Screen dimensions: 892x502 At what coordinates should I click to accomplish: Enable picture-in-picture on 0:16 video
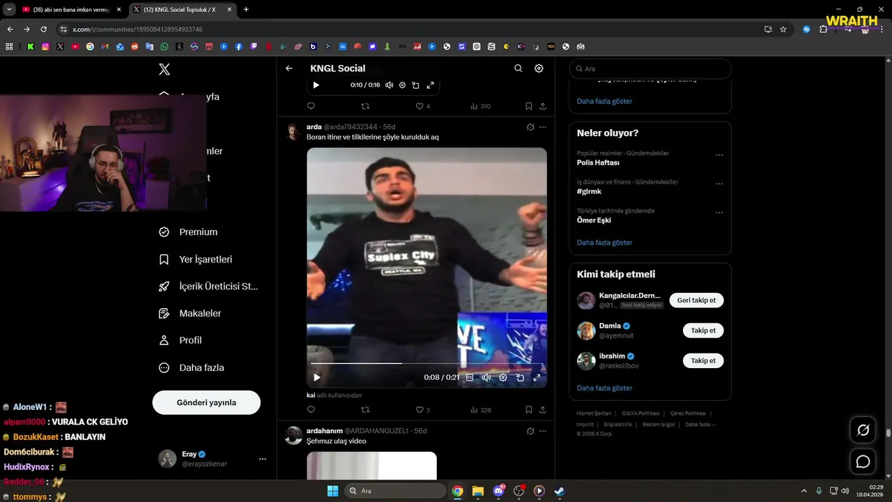click(415, 85)
